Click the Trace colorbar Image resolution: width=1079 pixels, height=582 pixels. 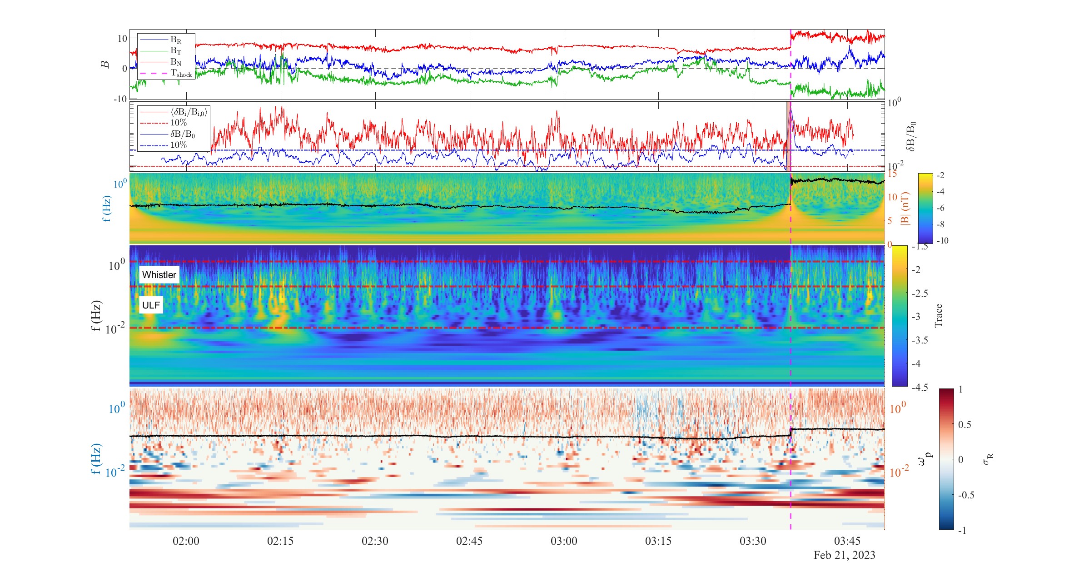pyautogui.click(x=900, y=316)
